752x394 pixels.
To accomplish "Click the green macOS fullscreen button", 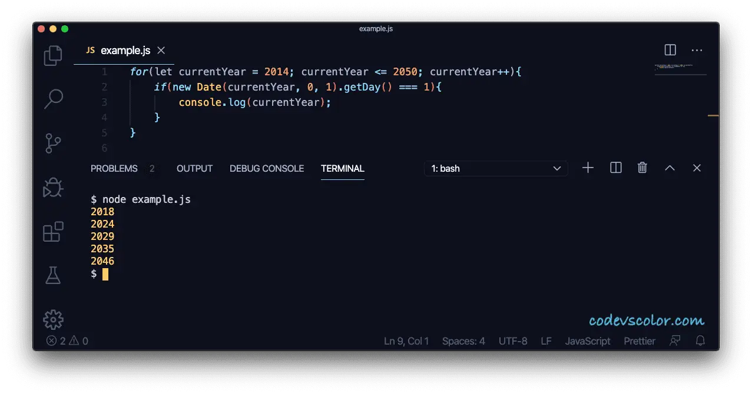I will click(65, 29).
